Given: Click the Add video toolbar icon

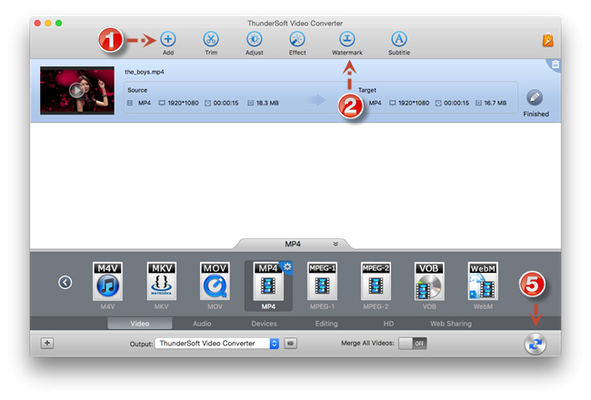Looking at the screenshot, I should 168,39.
